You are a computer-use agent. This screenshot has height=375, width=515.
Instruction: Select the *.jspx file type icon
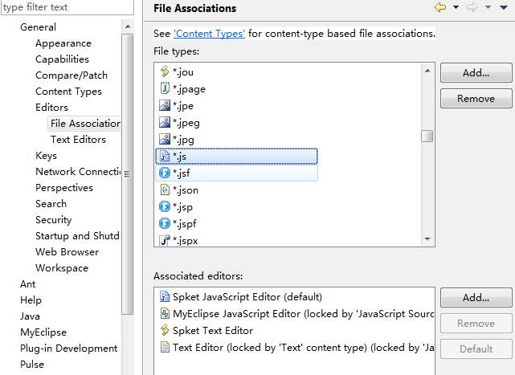[x=165, y=240]
